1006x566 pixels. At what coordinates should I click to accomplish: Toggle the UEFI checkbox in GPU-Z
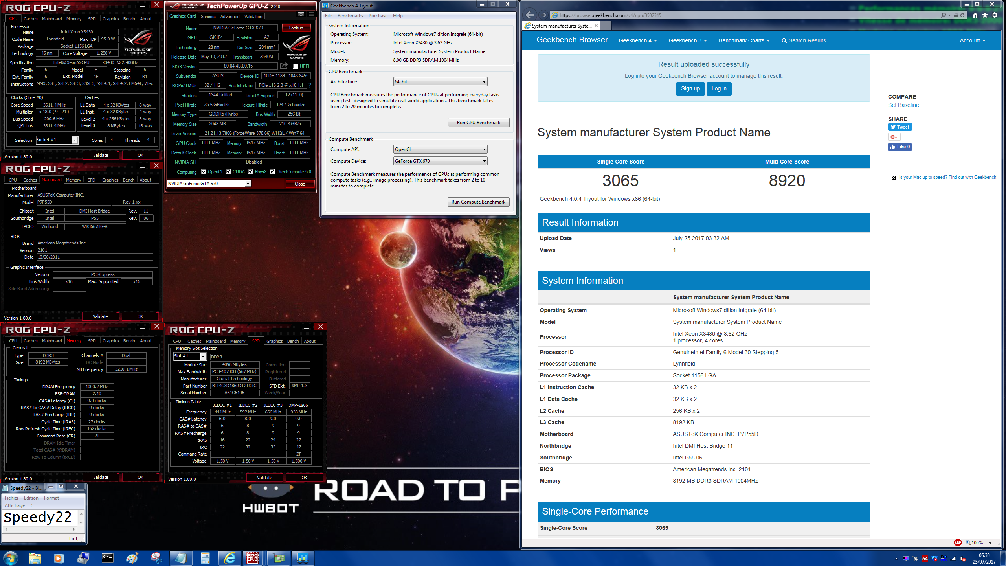point(295,66)
